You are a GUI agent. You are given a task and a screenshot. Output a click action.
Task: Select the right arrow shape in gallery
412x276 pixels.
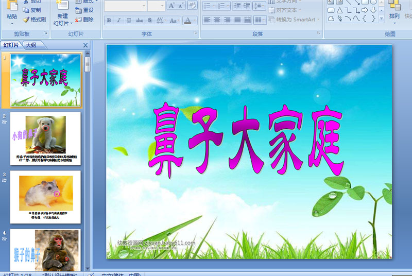click(365, 10)
